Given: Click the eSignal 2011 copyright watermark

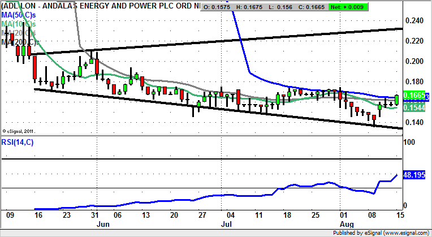Looking at the screenshot, I should tap(20, 130).
